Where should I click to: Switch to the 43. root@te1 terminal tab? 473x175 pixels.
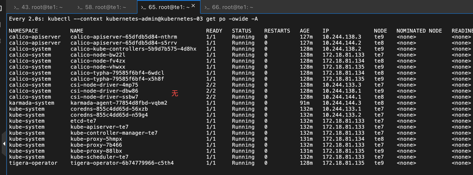pos(38,7)
